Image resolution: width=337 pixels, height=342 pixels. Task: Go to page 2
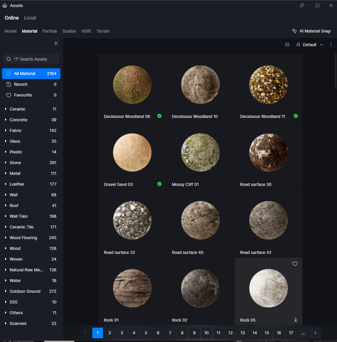(110, 333)
